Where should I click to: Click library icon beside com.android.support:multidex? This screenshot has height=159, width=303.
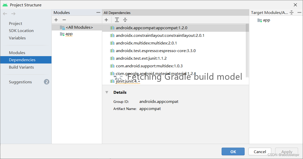(112, 66)
